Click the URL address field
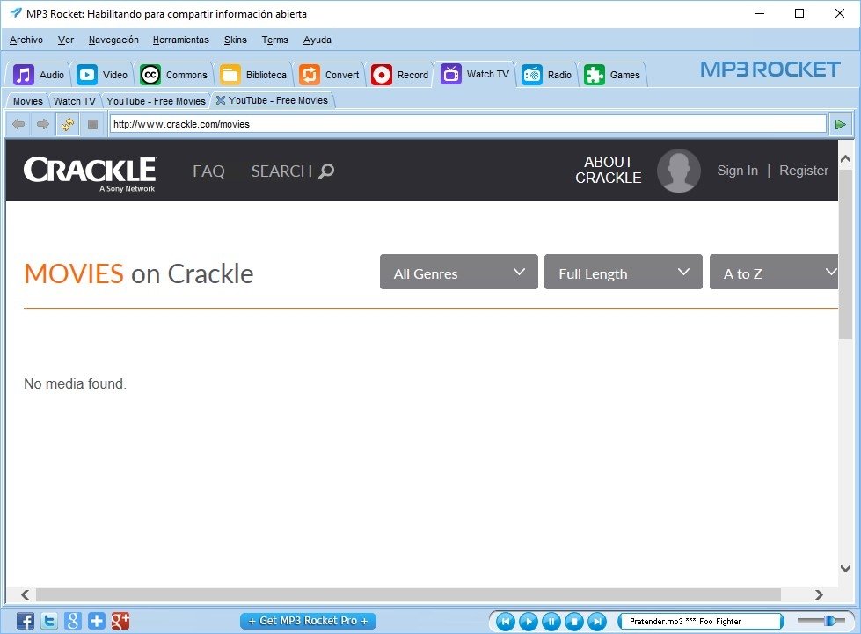This screenshot has width=861, height=634. [x=468, y=124]
